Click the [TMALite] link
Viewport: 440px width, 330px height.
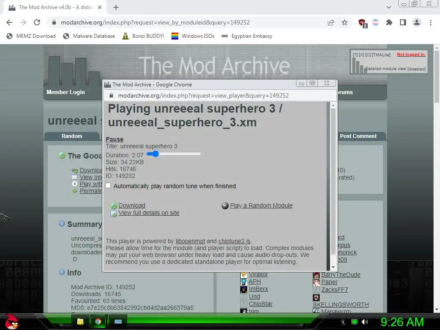[381, 55]
